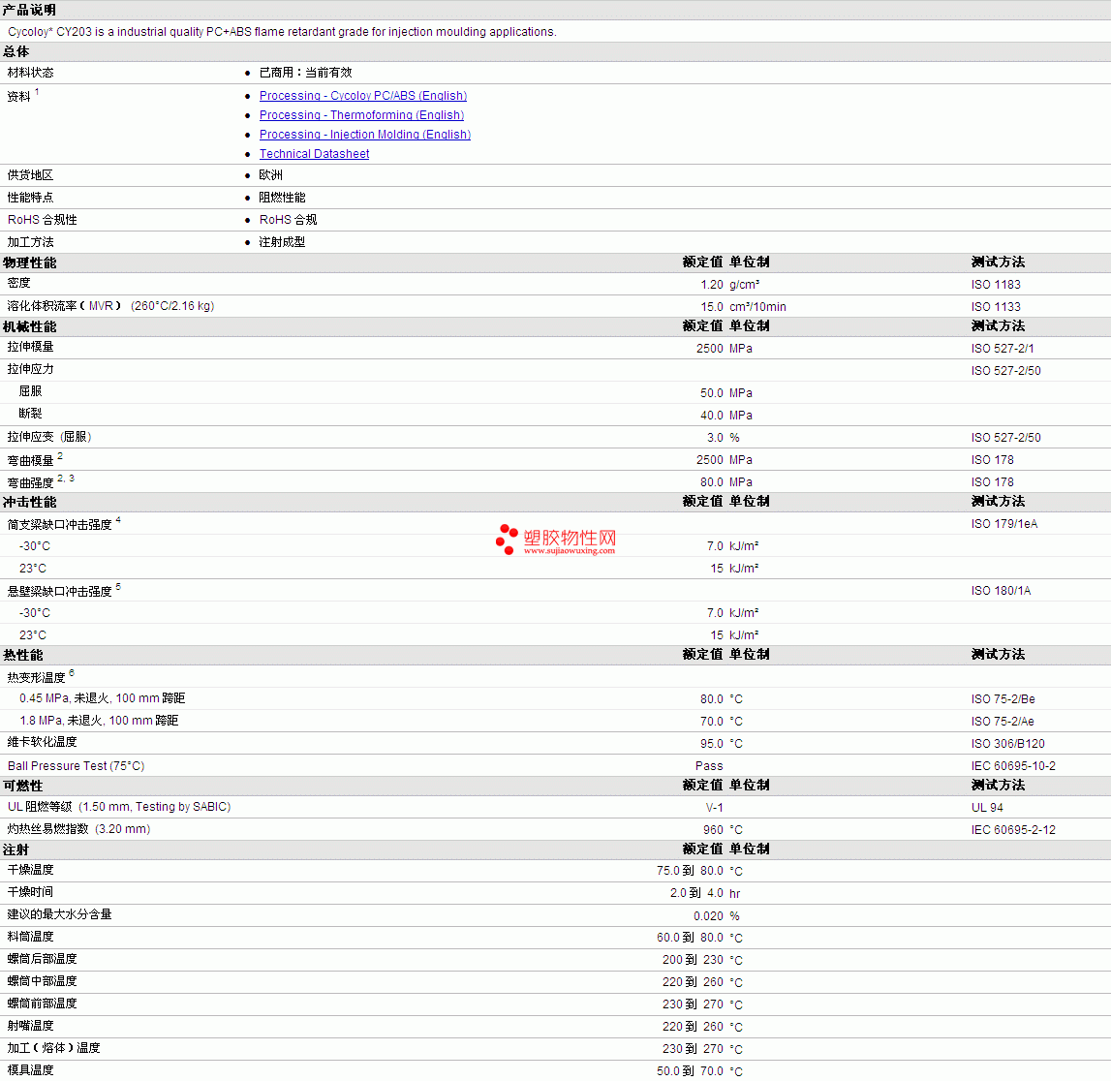
Task: Click the 断裂 value 40.0 MPa
Action: pos(726,416)
